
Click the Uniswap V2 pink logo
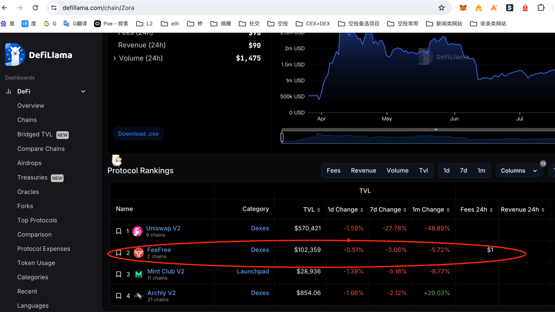coord(137,231)
